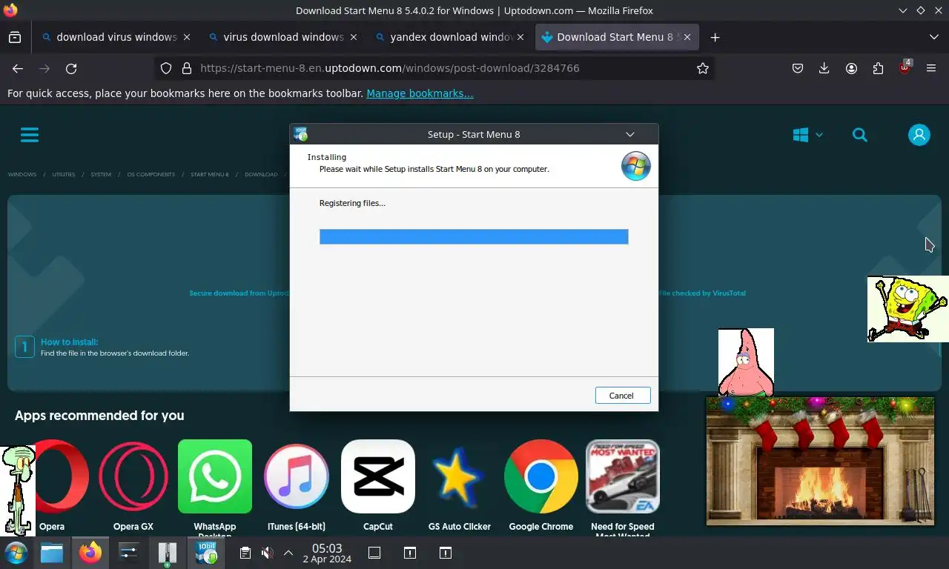The image size is (949, 569).
Task: Open START MENU 8 breadcrumb link
Action: (x=210, y=175)
